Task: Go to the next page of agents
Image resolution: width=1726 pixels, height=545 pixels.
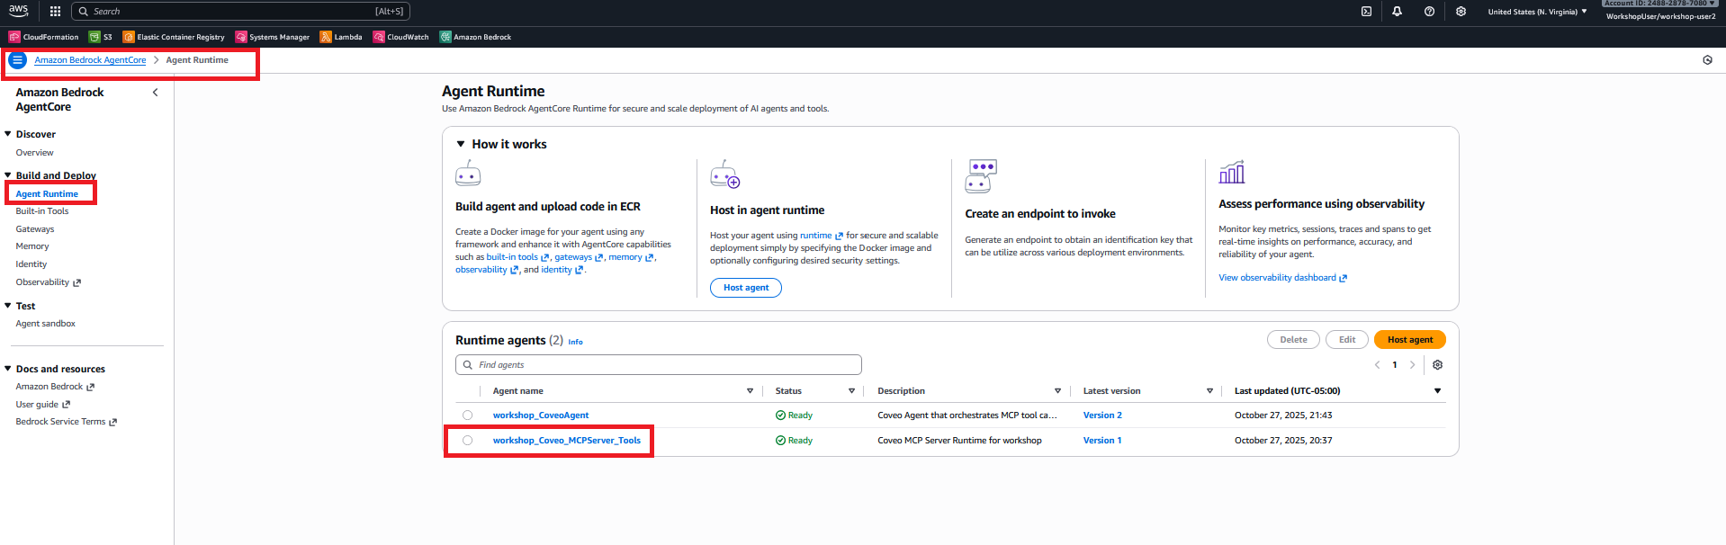Action: pyautogui.click(x=1412, y=365)
